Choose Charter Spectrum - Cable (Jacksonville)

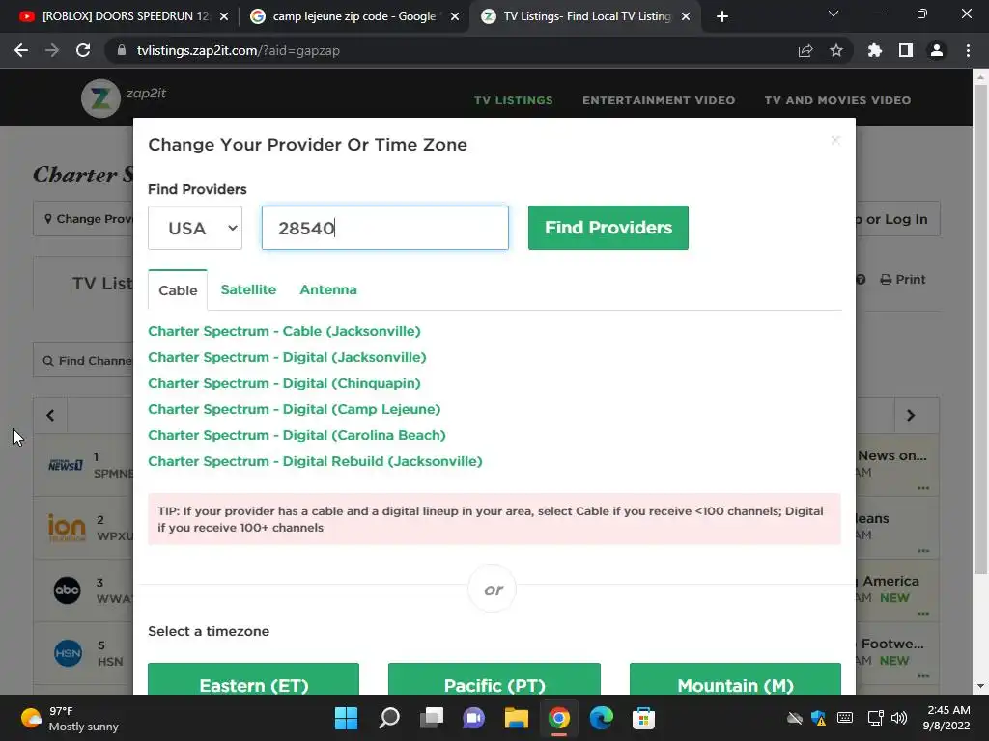[285, 331]
